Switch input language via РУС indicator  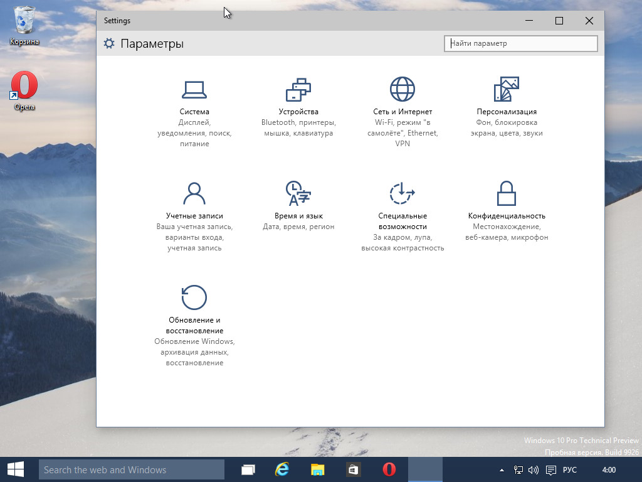pyautogui.click(x=569, y=470)
